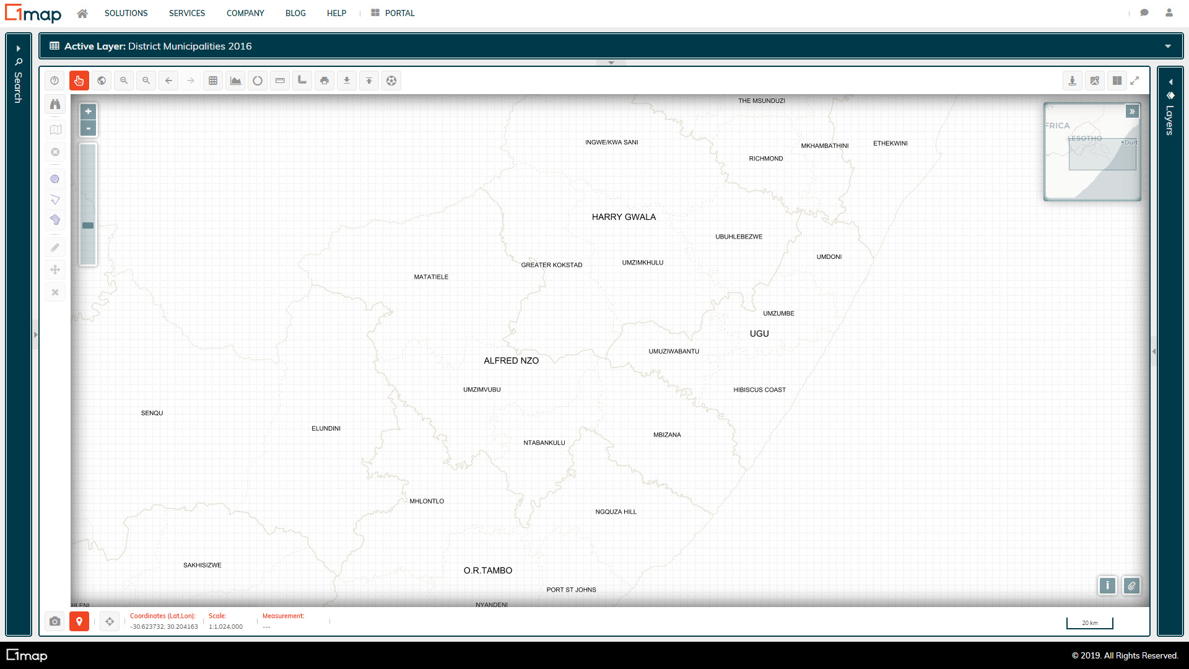Go to previous map extent arrow
The image size is (1189, 669).
168,81
